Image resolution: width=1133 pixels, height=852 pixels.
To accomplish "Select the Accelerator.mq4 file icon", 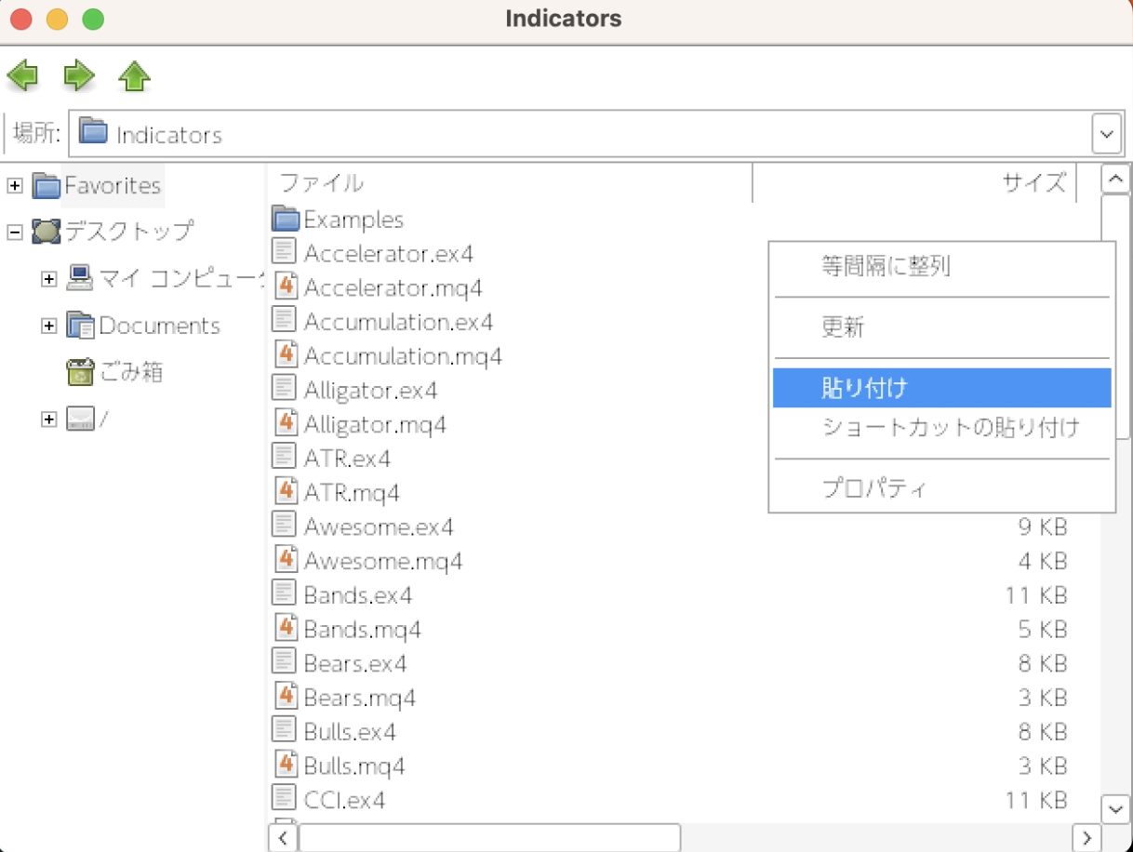I will pyautogui.click(x=285, y=287).
